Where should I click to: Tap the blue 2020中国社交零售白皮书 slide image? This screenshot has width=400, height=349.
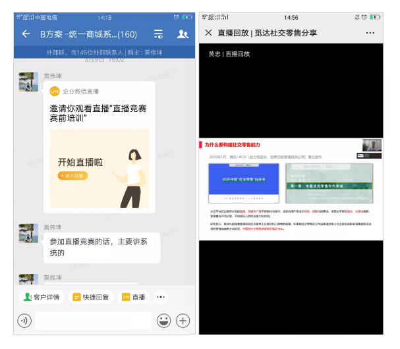click(244, 183)
